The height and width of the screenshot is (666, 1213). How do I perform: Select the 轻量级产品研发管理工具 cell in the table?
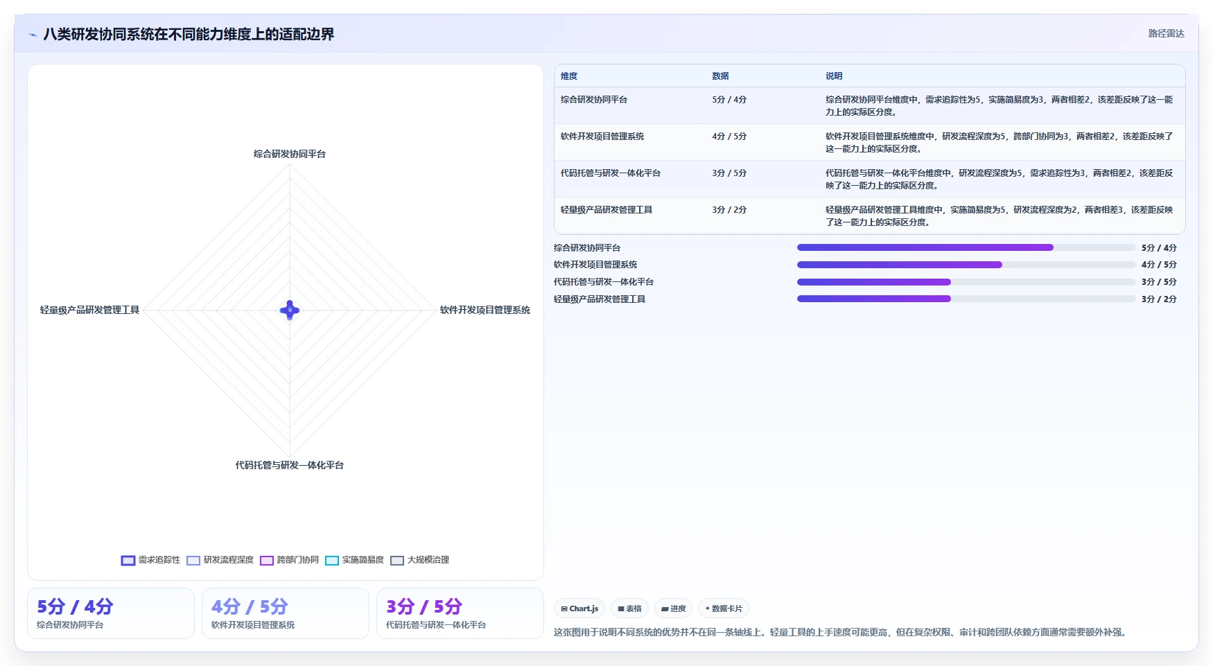click(x=606, y=210)
